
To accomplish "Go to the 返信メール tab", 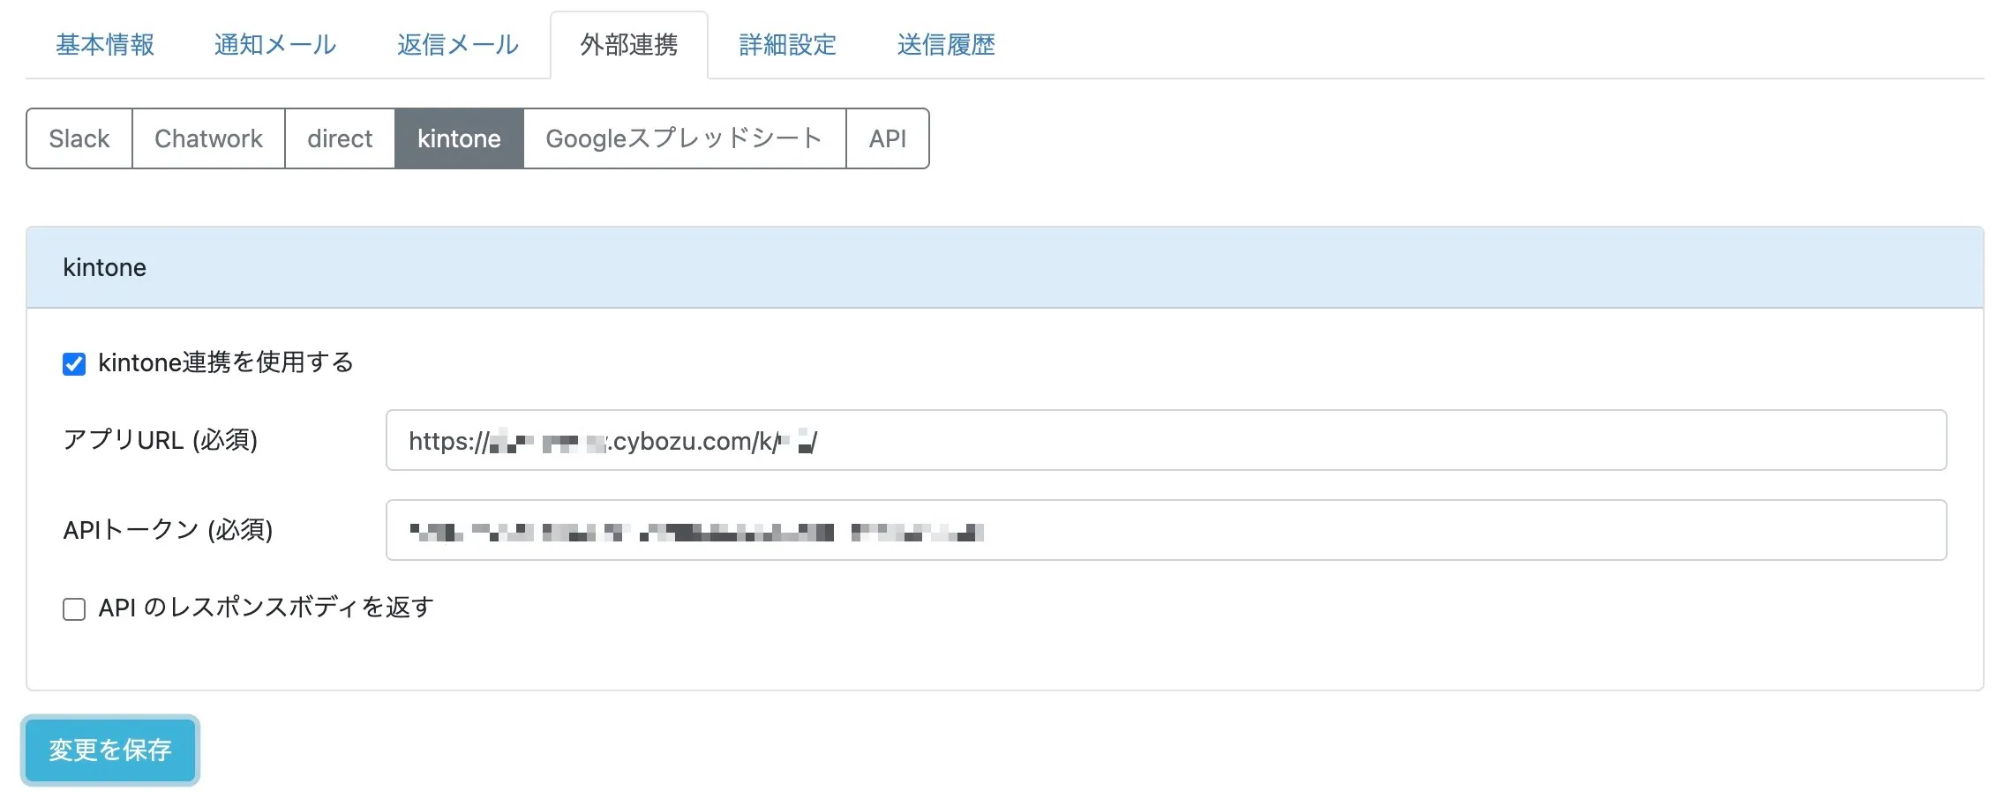I will (x=458, y=45).
